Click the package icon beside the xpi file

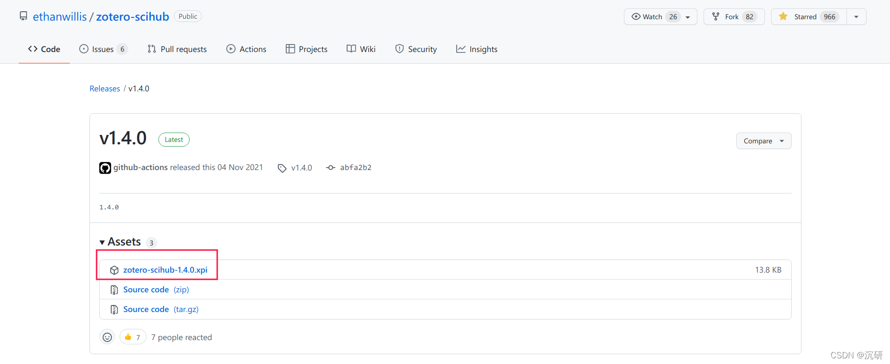pyautogui.click(x=114, y=270)
